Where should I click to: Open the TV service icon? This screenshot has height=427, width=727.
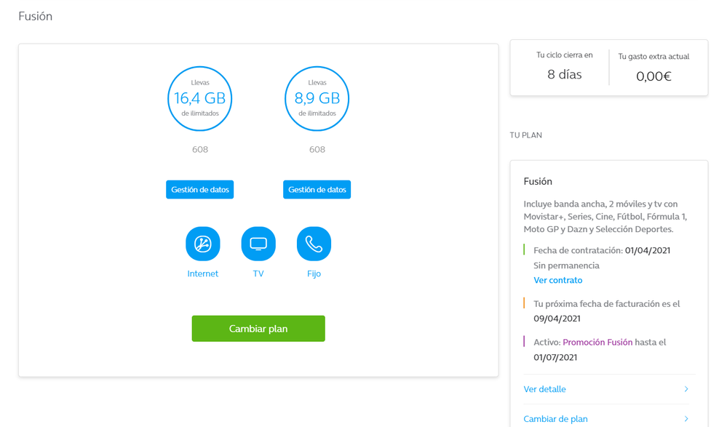click(x=258, y=244)
